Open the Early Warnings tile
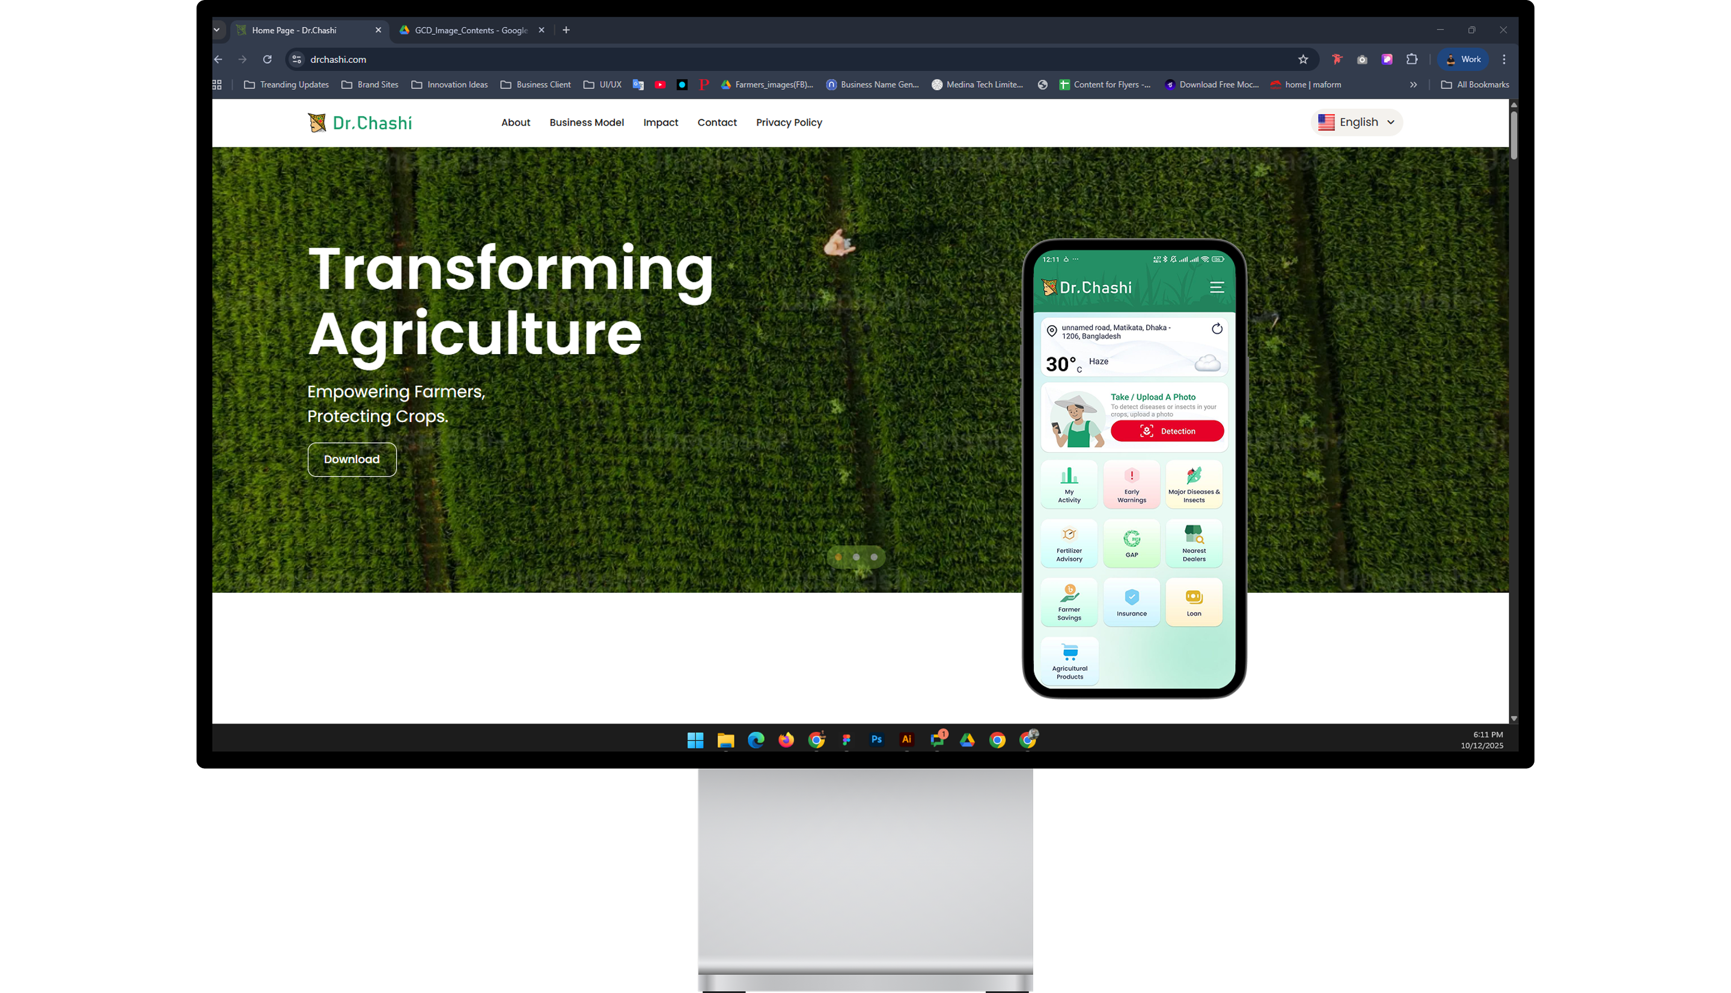Image resolution: width=1731 pixels, height=993 pixels. [x=1132, y=484]
